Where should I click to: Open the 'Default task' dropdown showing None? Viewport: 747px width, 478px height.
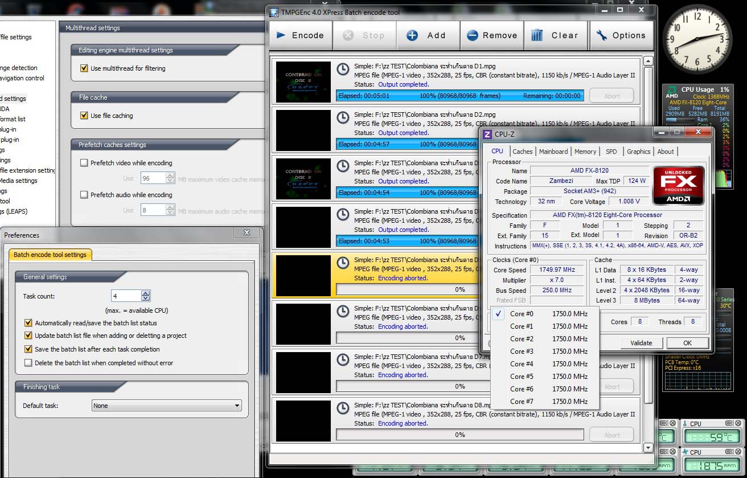click(x=167, y=406)
